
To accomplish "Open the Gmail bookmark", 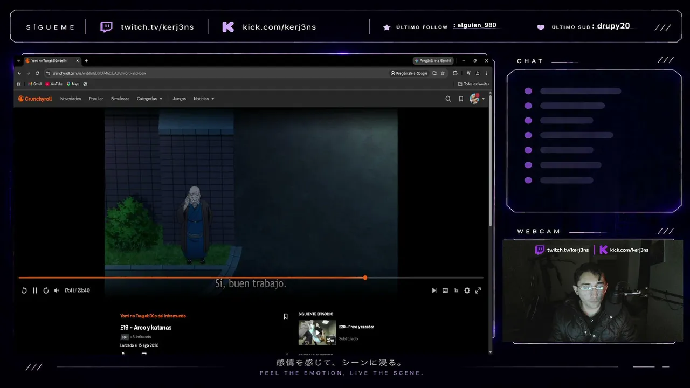I will click(35, 84).
